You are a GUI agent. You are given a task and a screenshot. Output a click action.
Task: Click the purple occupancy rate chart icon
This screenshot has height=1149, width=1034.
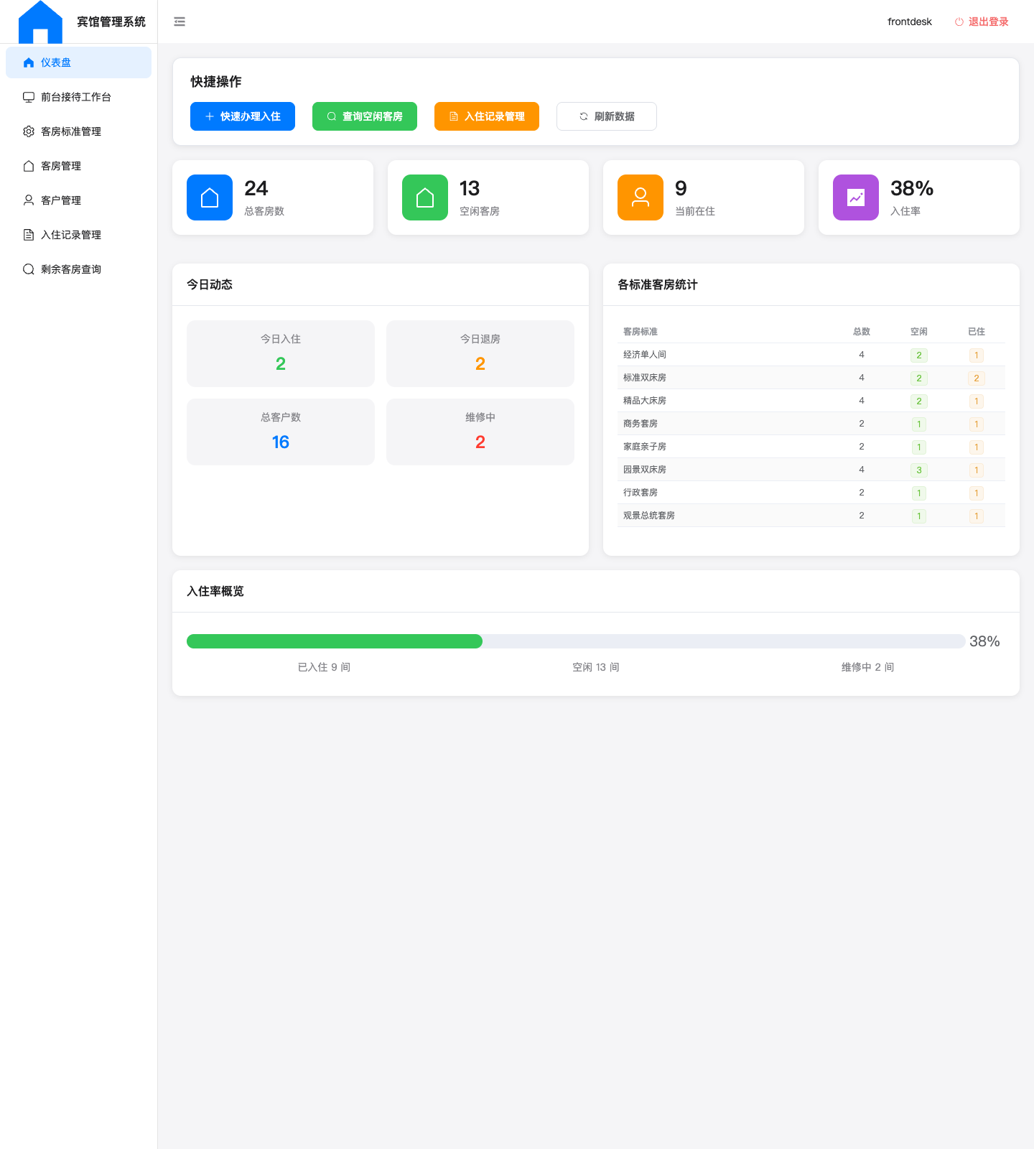[x=856, y=197]
